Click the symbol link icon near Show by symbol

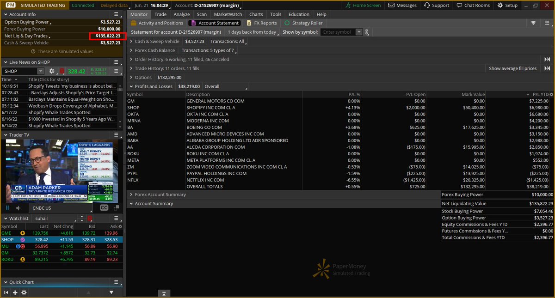click(367, 32)
